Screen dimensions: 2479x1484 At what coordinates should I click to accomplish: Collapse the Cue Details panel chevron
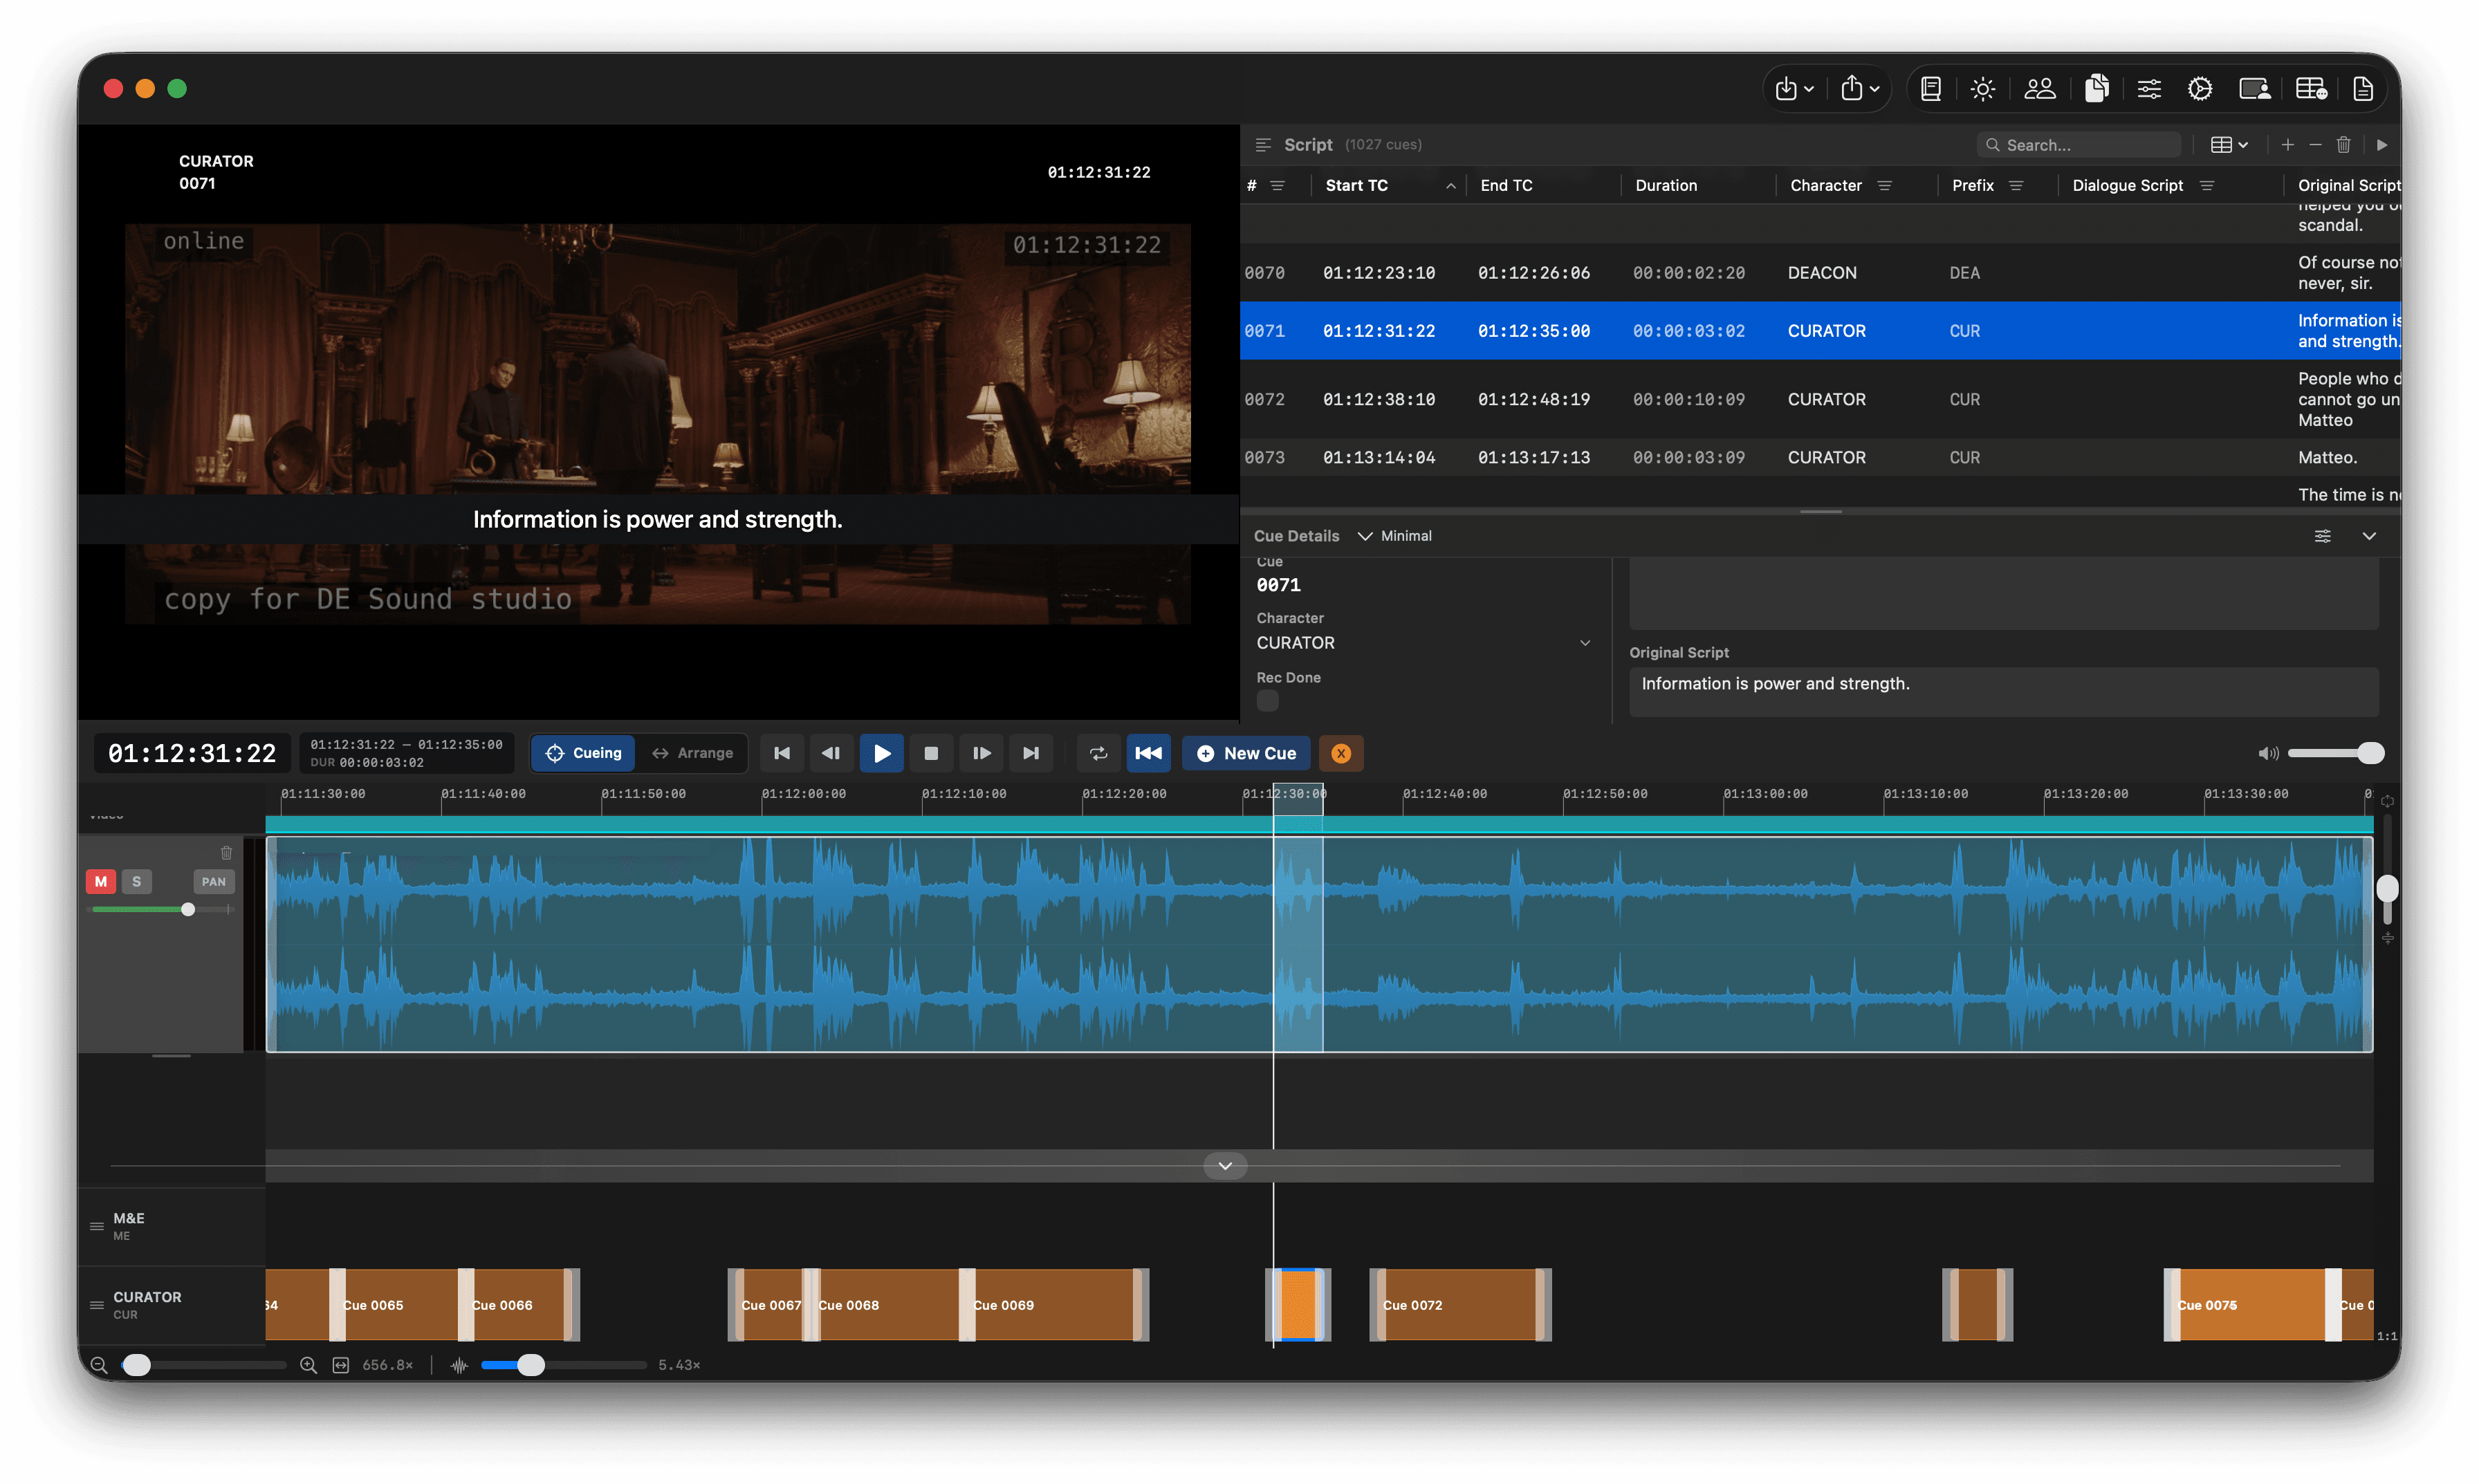[x=2368, y=536]
